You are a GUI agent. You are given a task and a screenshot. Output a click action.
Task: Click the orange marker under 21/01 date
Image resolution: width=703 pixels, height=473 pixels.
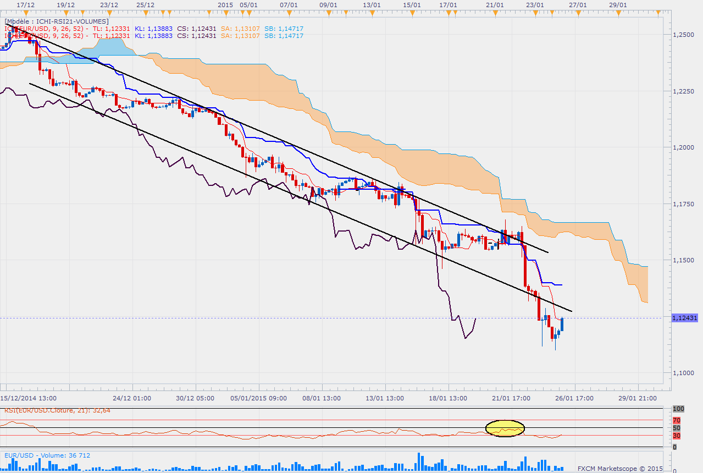point(495,14)
